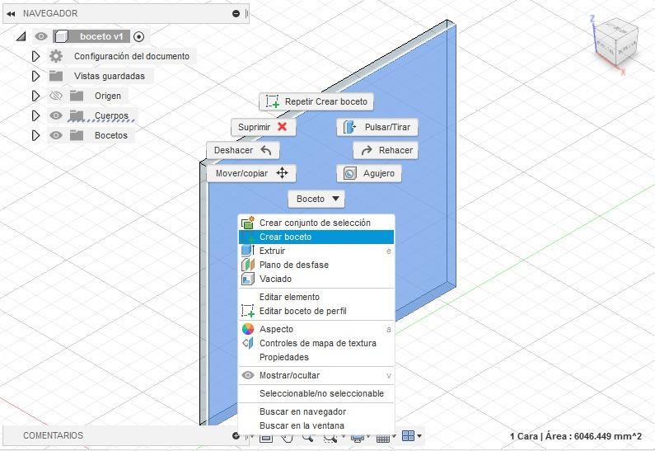655x451 pixels.
Task: Expand the Bocetos node
Action: coord(36,135)
